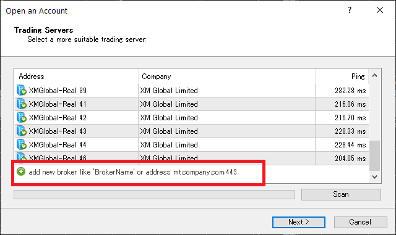This screenshot has width=396, height=235.
Task: Click the 228.44 ms ping value
Action: [x=350, y=145]
